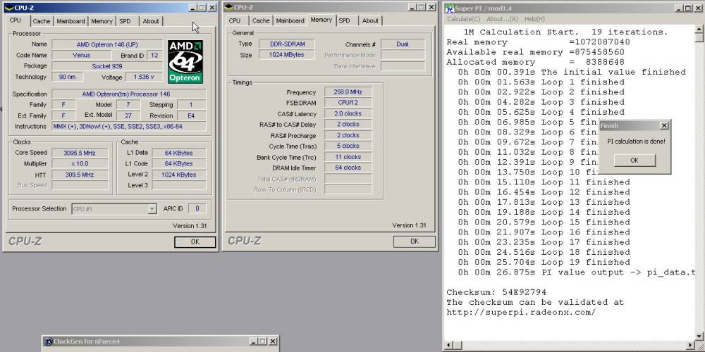Open Mainboard tab in Memory window

290,20
